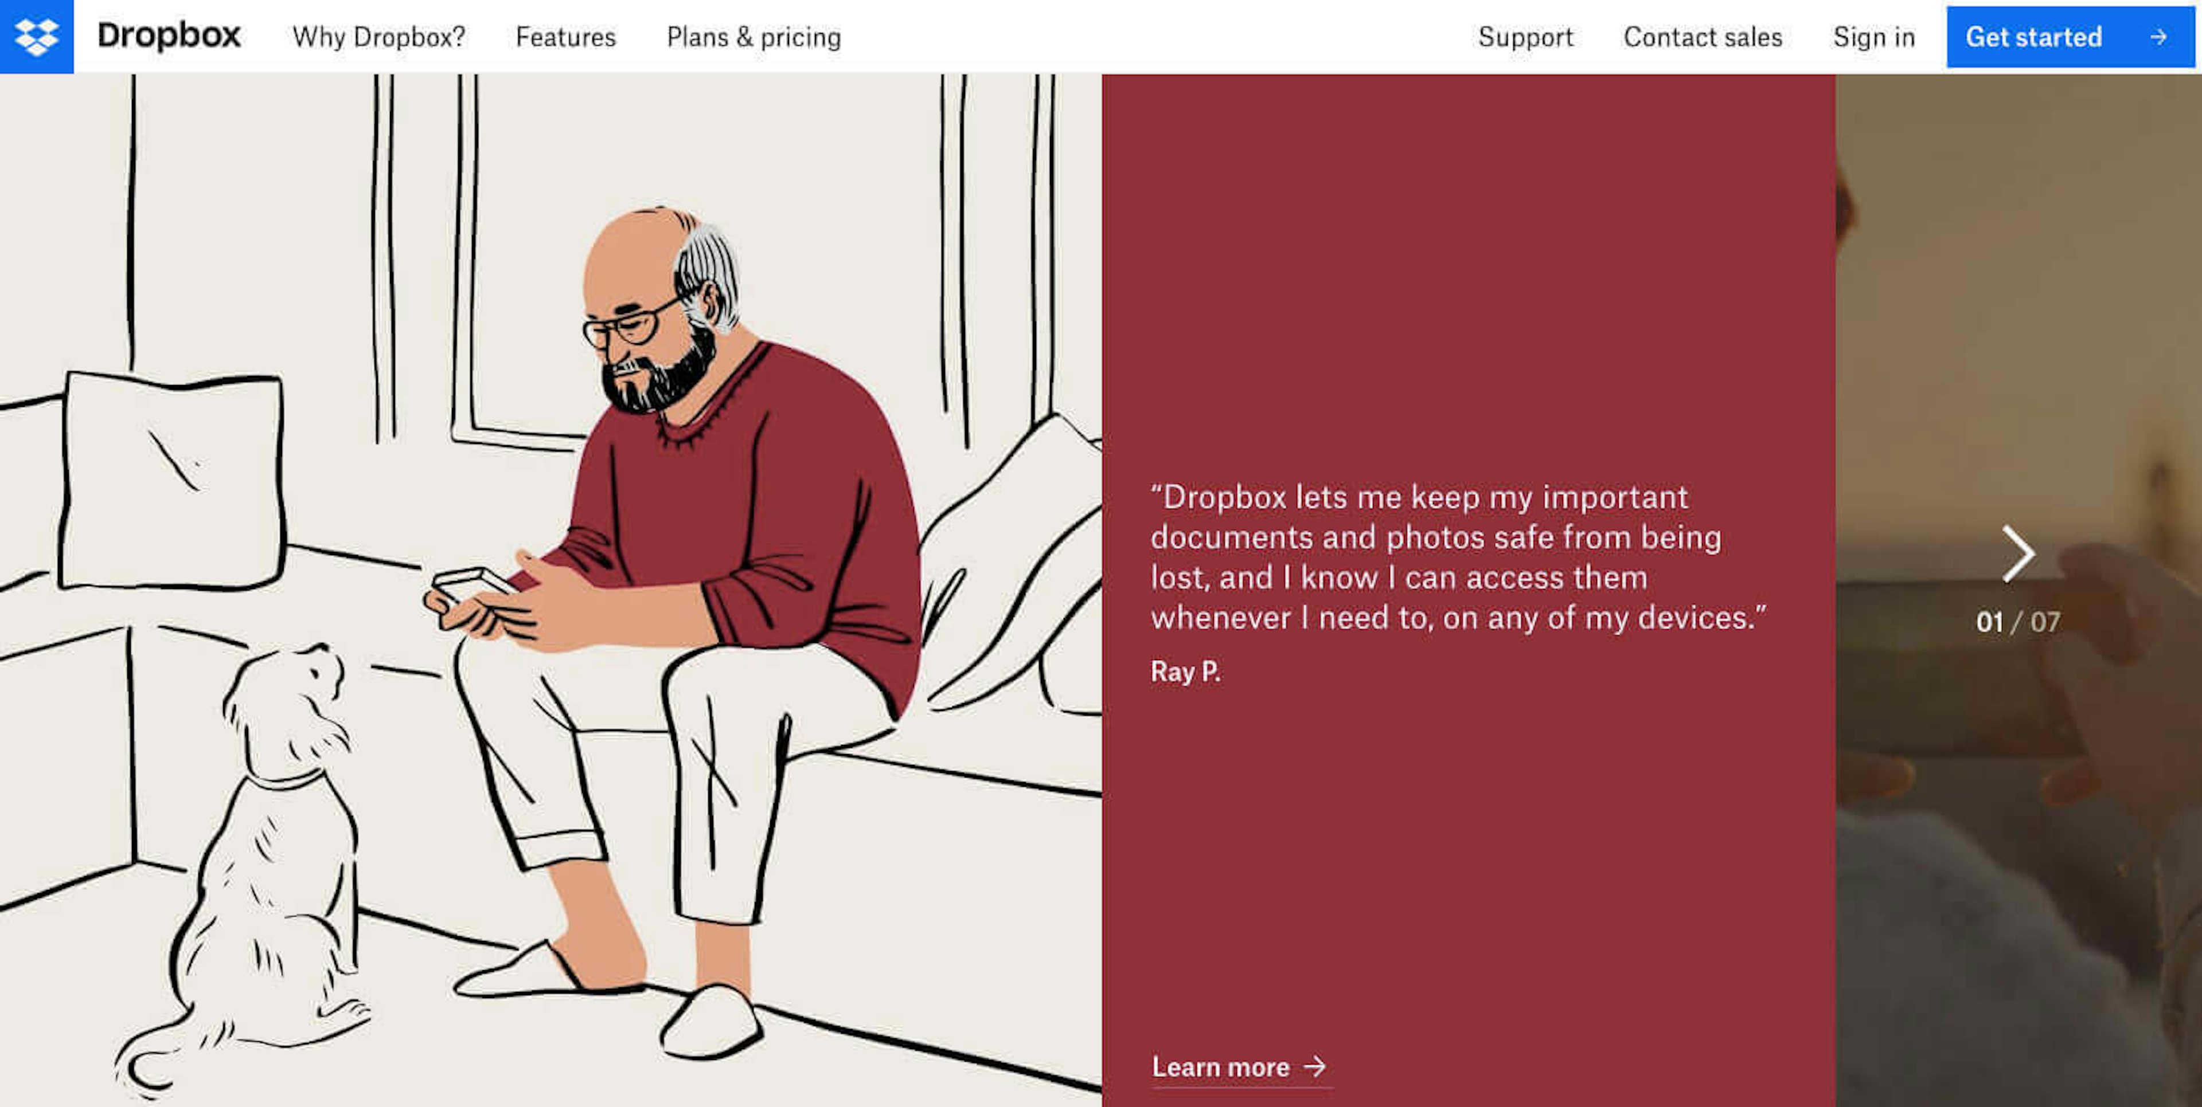Click the Ray P. testimonial quote text
2202x1107 pixels.
1458,557
